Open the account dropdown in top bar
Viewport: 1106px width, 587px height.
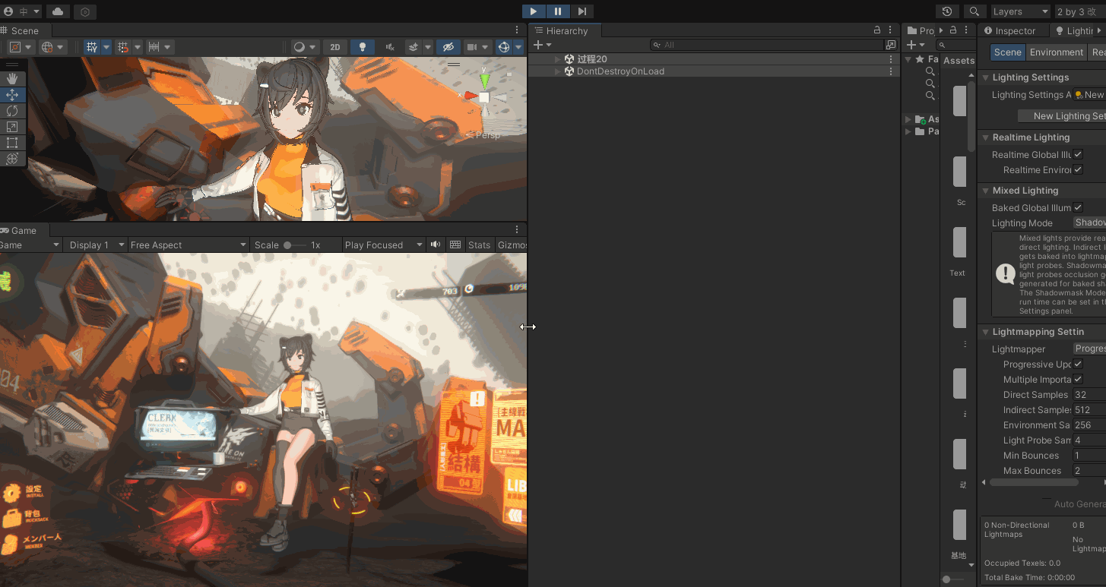coord(21,11)
